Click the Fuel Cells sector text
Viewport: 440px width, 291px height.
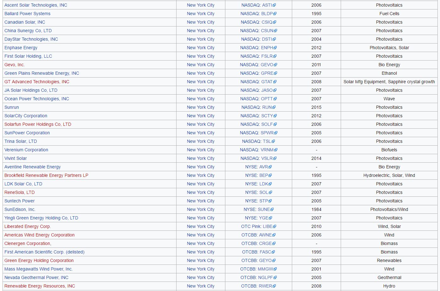click(389, 14)
